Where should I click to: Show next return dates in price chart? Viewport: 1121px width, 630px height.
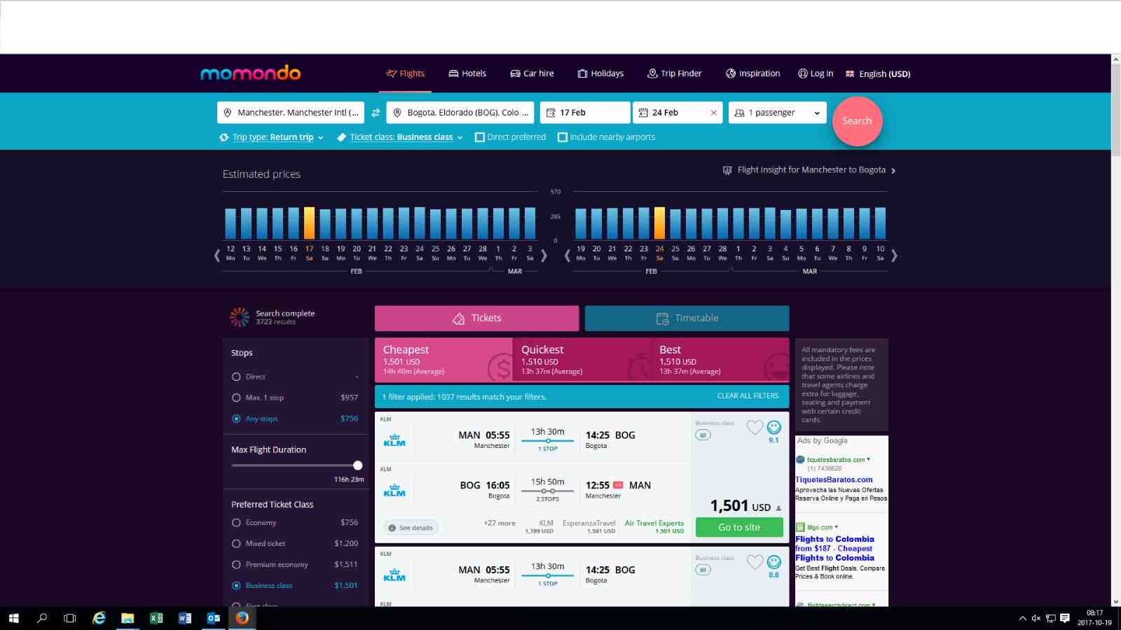pos(894,256)
